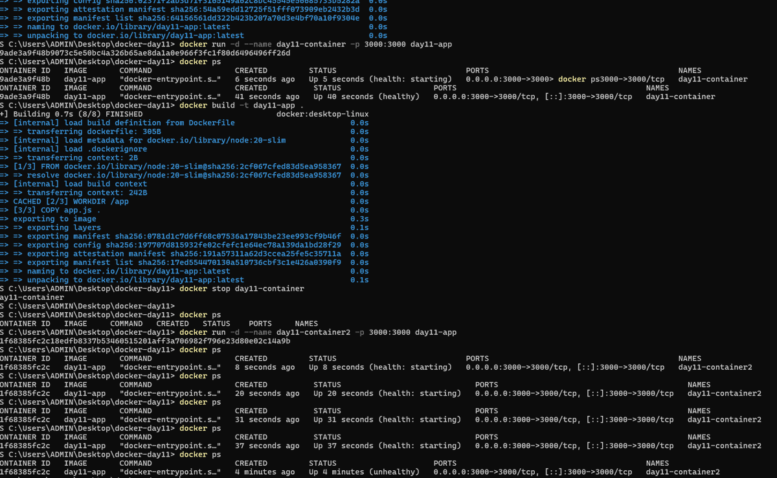This screenshot has width=777, height=478.
Task: Click the container hash starting with 1f68385fc2c18edfb
Action: click(145, 341)
